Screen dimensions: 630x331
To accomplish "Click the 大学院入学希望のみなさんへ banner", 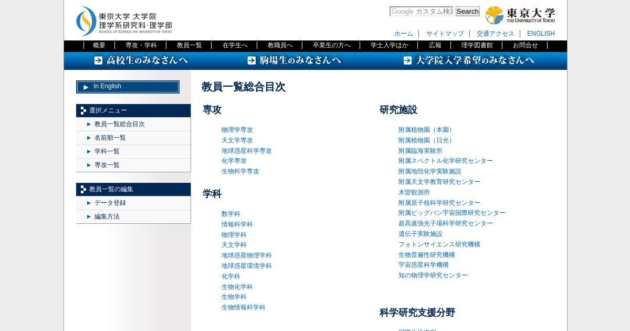I will [x=469, y=60].
